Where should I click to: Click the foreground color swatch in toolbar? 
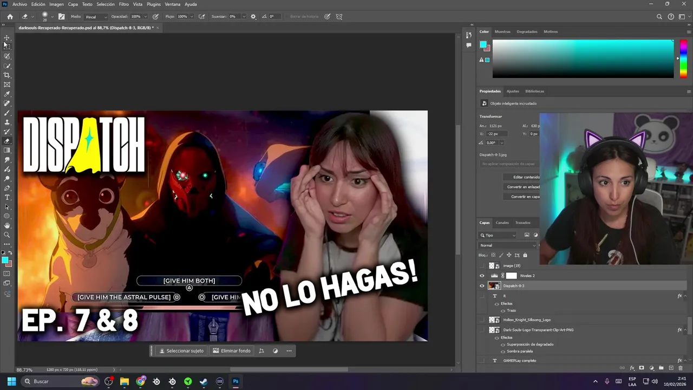tap(5, 261)
